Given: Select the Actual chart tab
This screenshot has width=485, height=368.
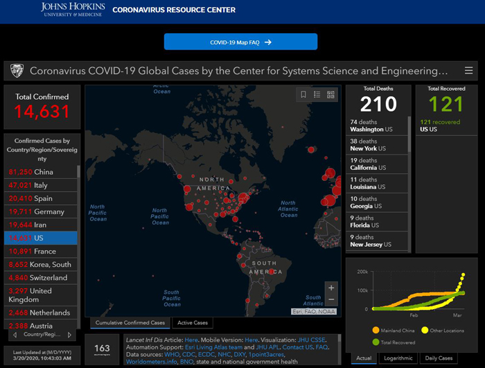Looking at the screenshot, I should (364, 358).
